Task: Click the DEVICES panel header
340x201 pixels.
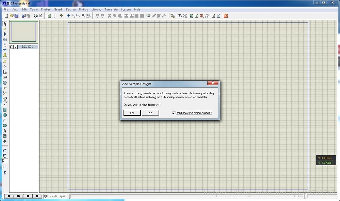Action: [x=28, y=47]
